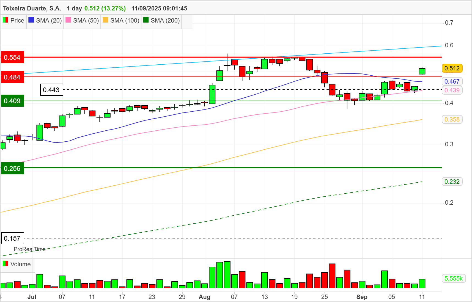Click the latest green candlestick near 0.512
This screenshot has width=472, height=302.
point(422,71)
